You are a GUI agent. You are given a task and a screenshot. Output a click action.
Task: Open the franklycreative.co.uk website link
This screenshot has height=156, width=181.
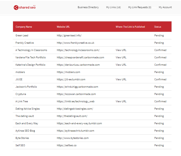(75, 43)
